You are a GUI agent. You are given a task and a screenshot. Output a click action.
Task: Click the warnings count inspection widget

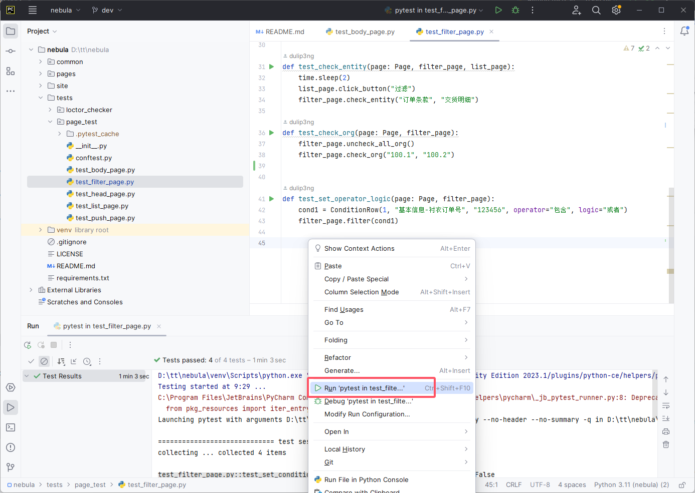(629, 48)
